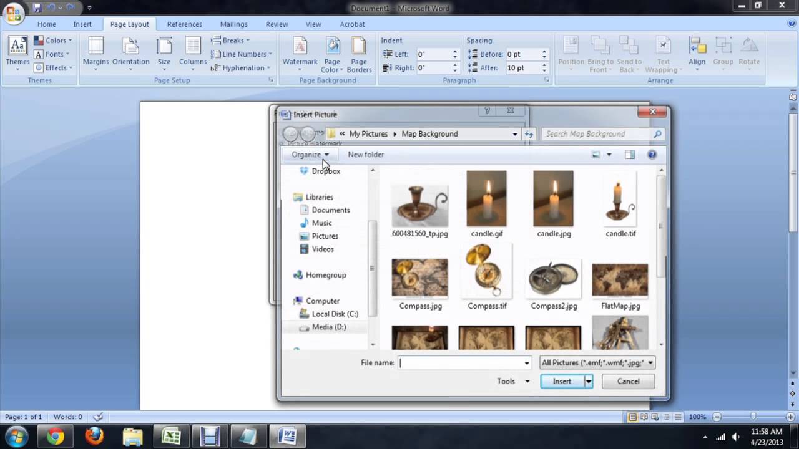
Task: Click the Cancel button
Action: click(x=628, y=382)
